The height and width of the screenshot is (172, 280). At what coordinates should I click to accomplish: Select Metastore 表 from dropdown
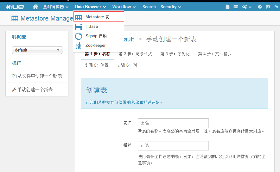coord(99,16)
